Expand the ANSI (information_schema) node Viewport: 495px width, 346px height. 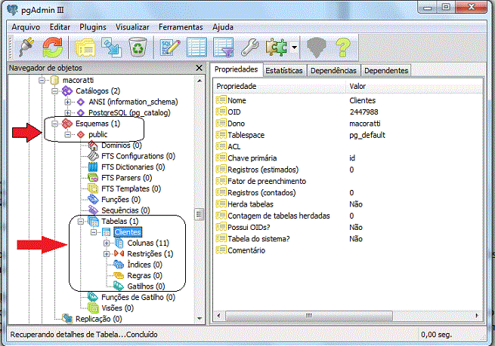click(x=67, y=102)
